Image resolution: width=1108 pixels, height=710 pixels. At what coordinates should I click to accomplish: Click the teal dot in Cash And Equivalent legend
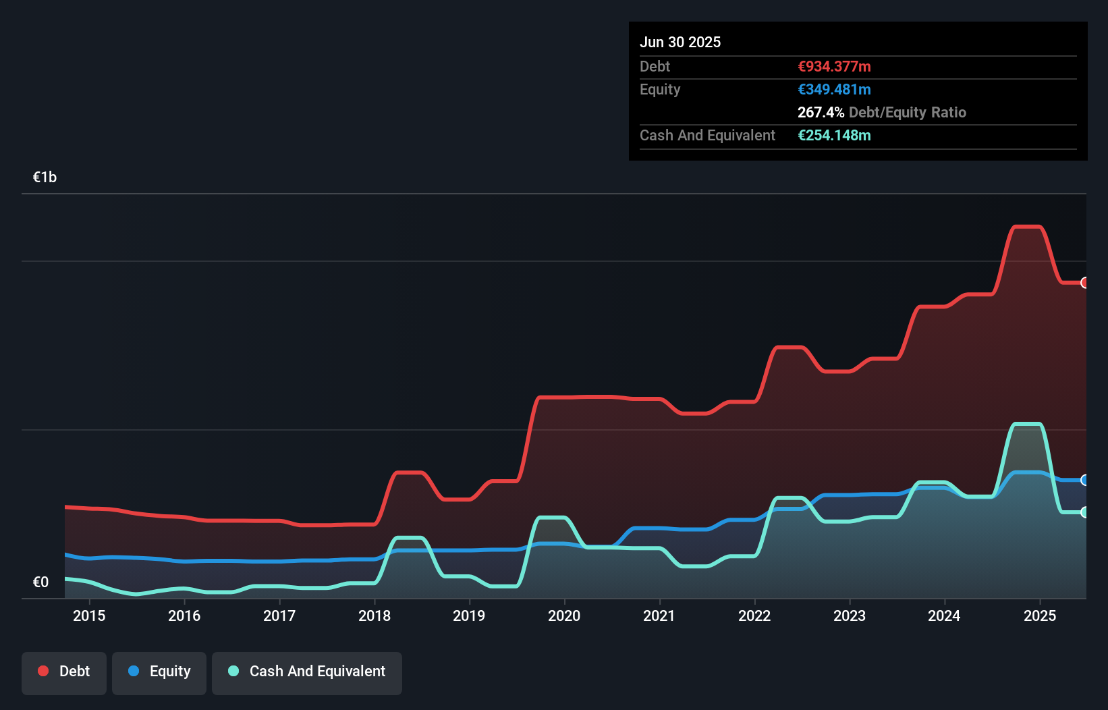click(232, 671)
